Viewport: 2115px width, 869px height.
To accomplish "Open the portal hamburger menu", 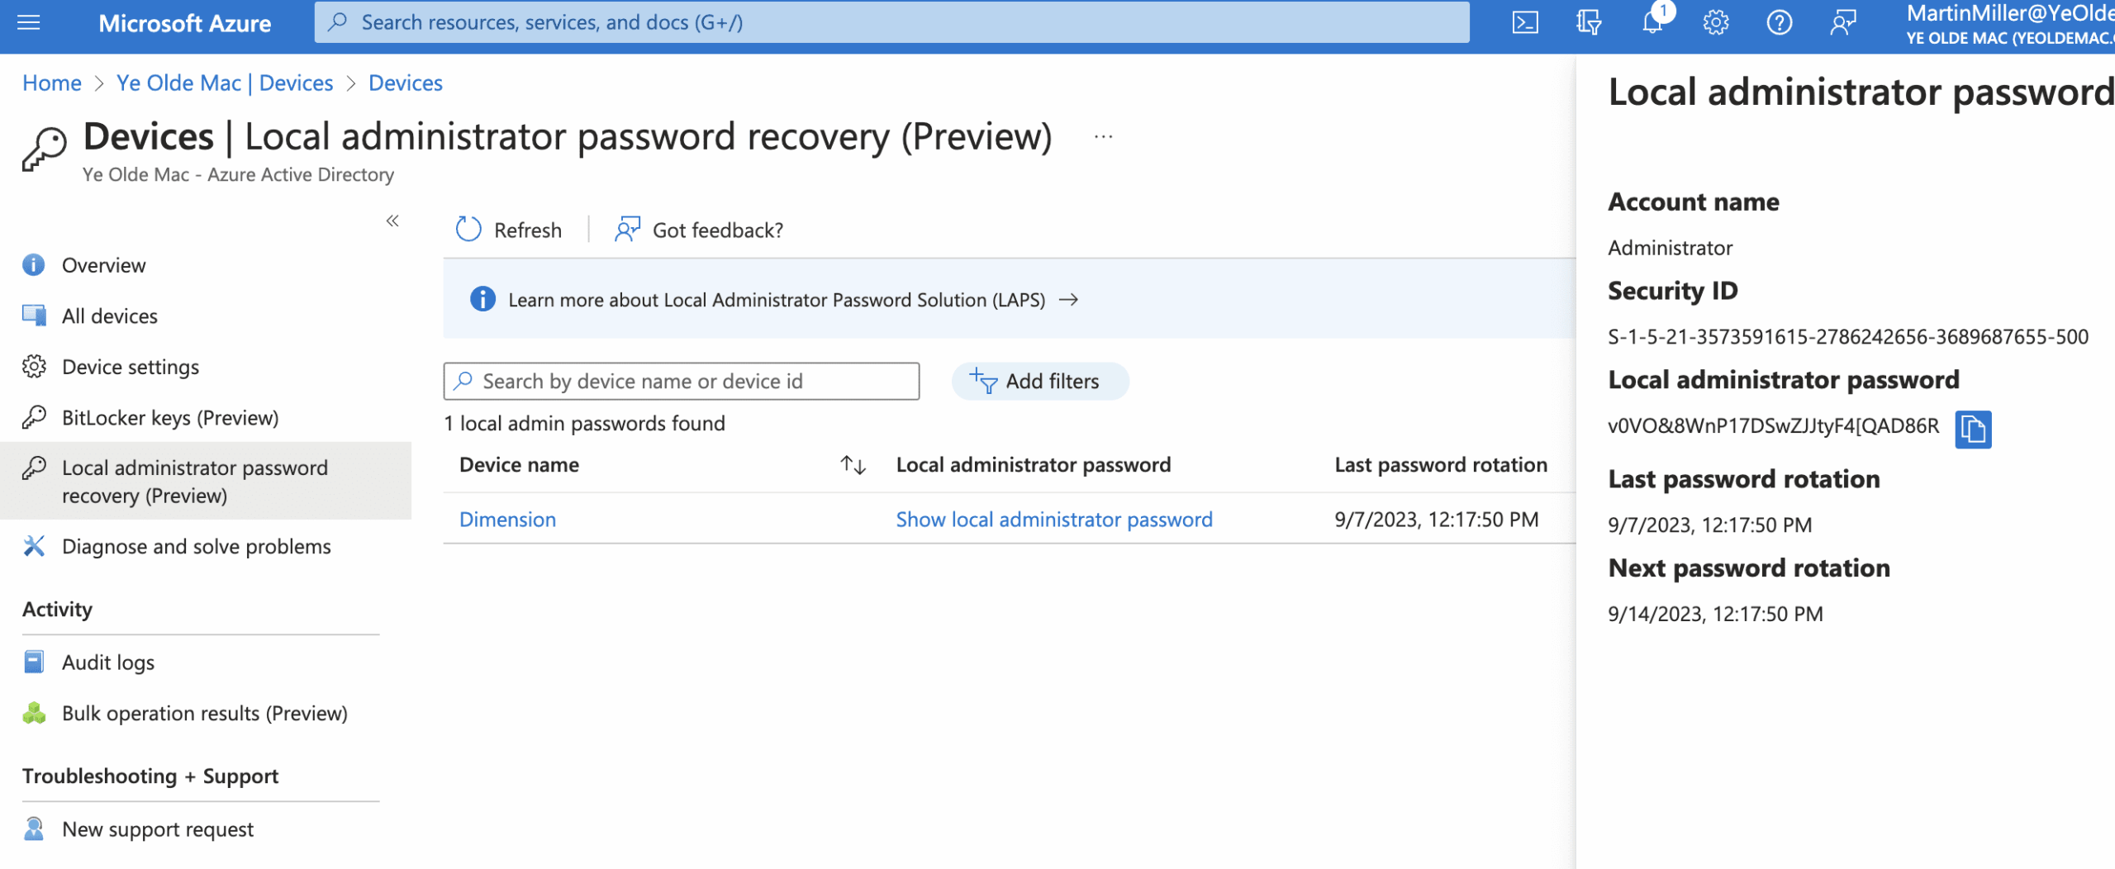I will [30, 22].
